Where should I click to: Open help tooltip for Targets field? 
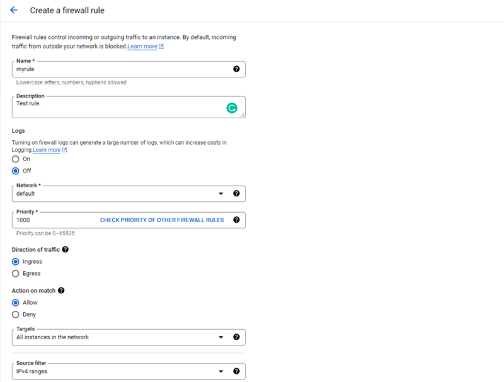(x=236, y=337)
